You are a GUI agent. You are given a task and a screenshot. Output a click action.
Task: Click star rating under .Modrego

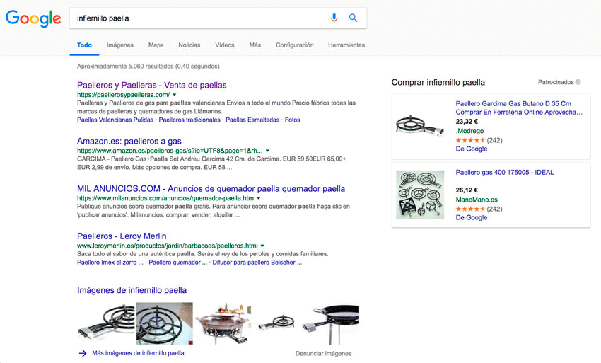470,140
